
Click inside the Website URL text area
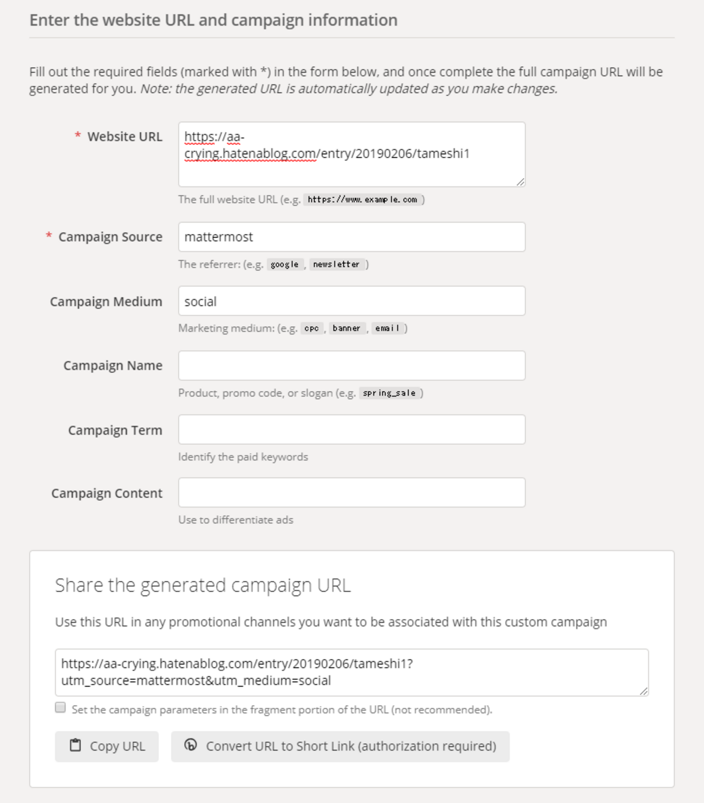(x=351, y=154)
